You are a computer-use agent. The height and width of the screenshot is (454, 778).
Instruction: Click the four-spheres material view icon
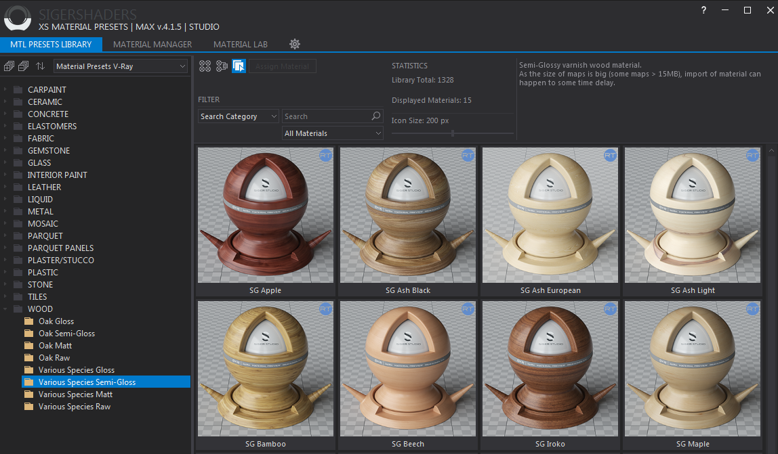(205, 66)
